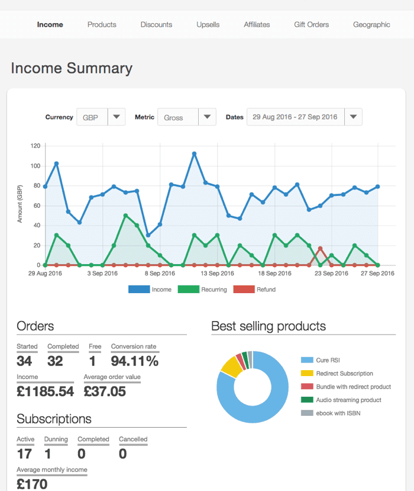414x491 pixels.
Task: Go to the Upsells tab
Action: [x=208, y=25]
